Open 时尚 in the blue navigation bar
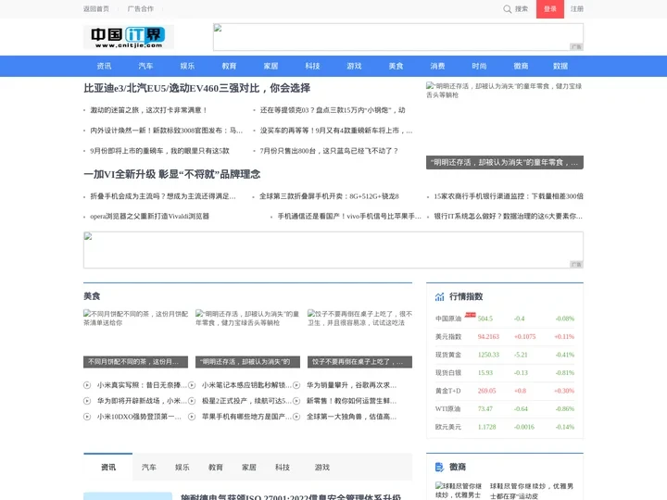The image size is (667, 500). pyautogui.click(x=480, y=66)
